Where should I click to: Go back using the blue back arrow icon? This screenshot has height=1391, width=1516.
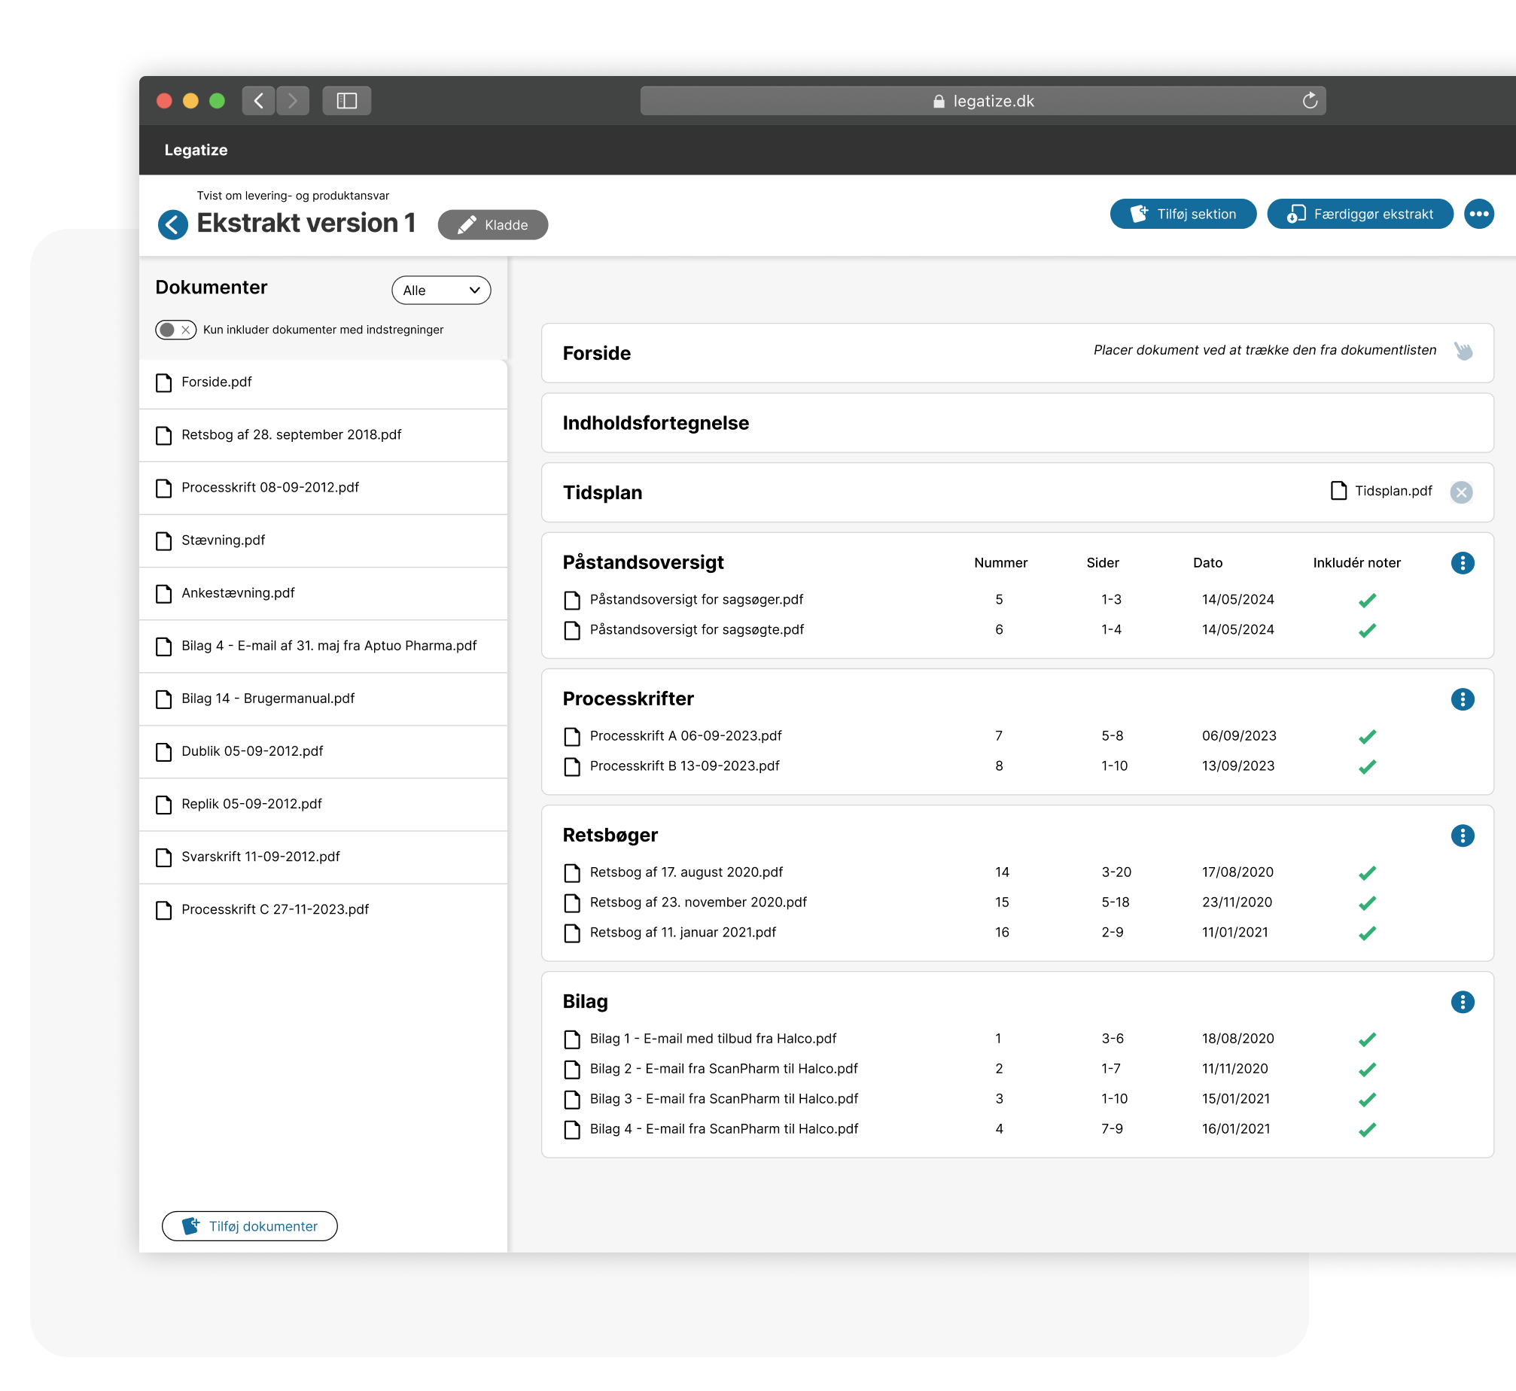173,224
